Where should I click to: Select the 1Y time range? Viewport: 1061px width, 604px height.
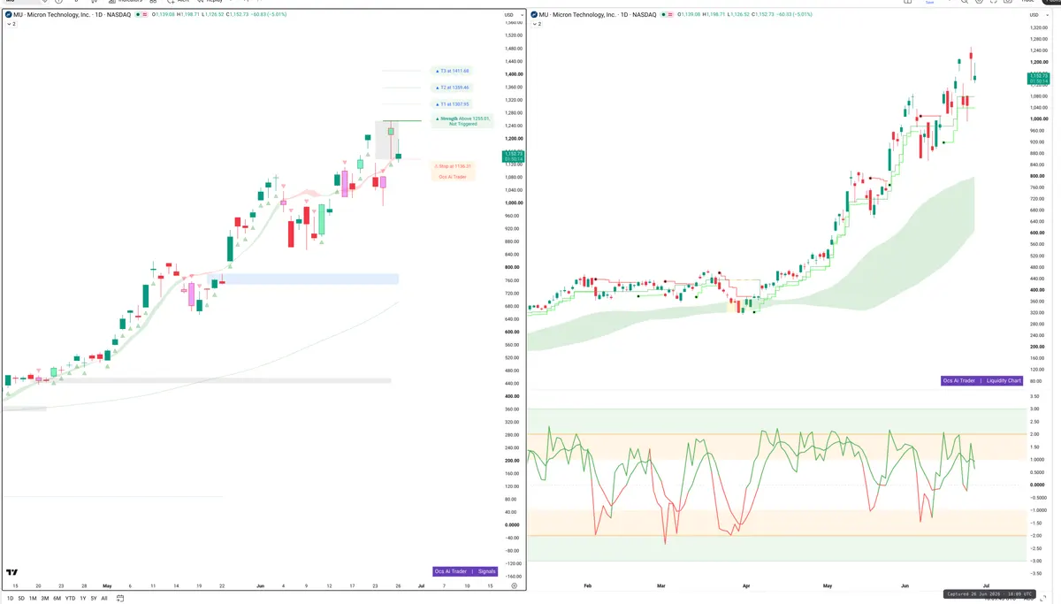pyautogui.click(x=83, y=599)
